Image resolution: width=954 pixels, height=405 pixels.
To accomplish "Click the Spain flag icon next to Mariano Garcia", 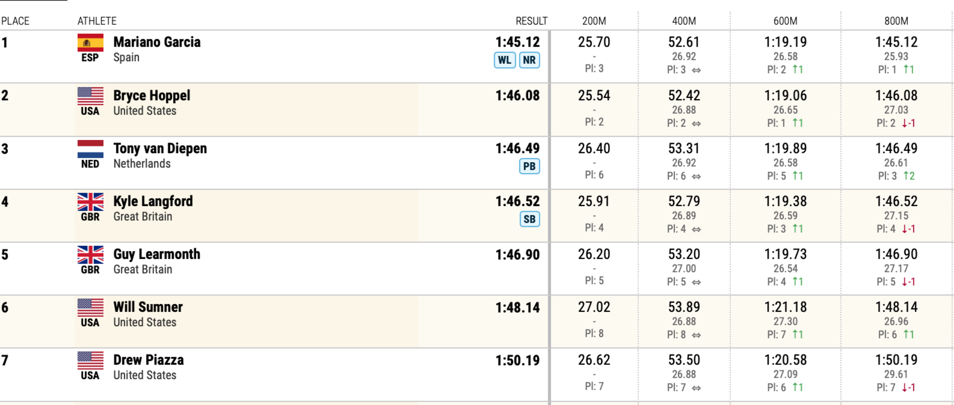I will click(x=90, y=43).
